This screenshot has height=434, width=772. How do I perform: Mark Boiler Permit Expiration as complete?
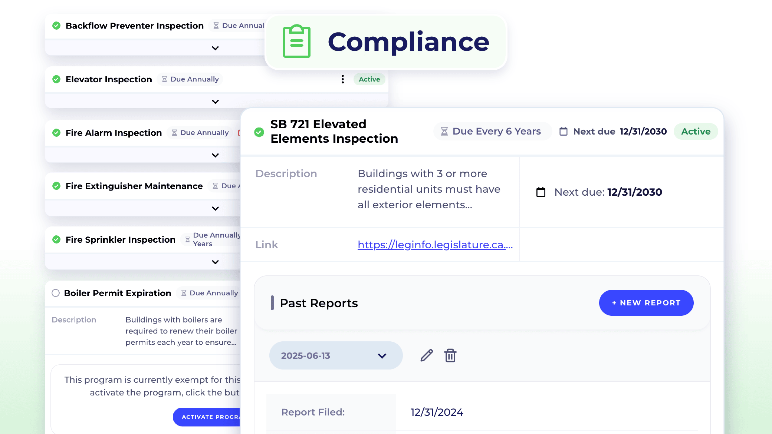[55, 293]
